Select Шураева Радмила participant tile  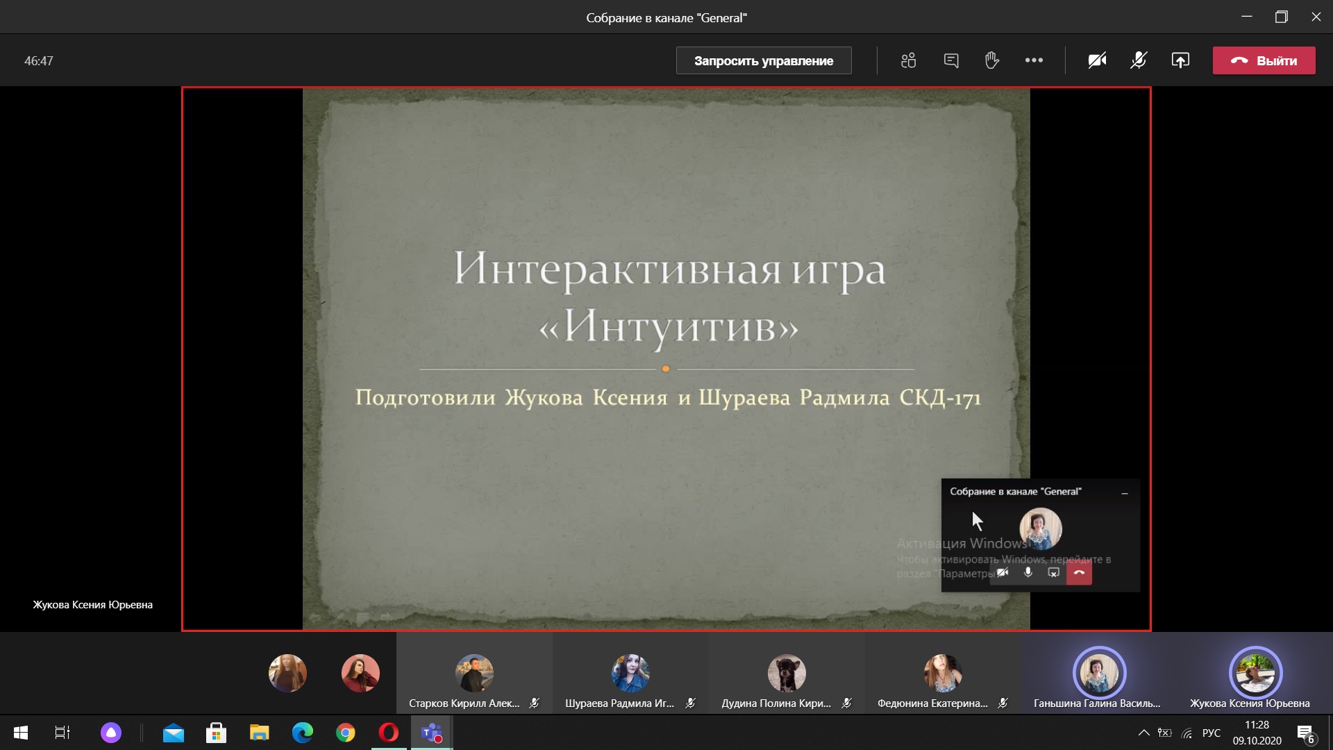click(x=630, y=674)
